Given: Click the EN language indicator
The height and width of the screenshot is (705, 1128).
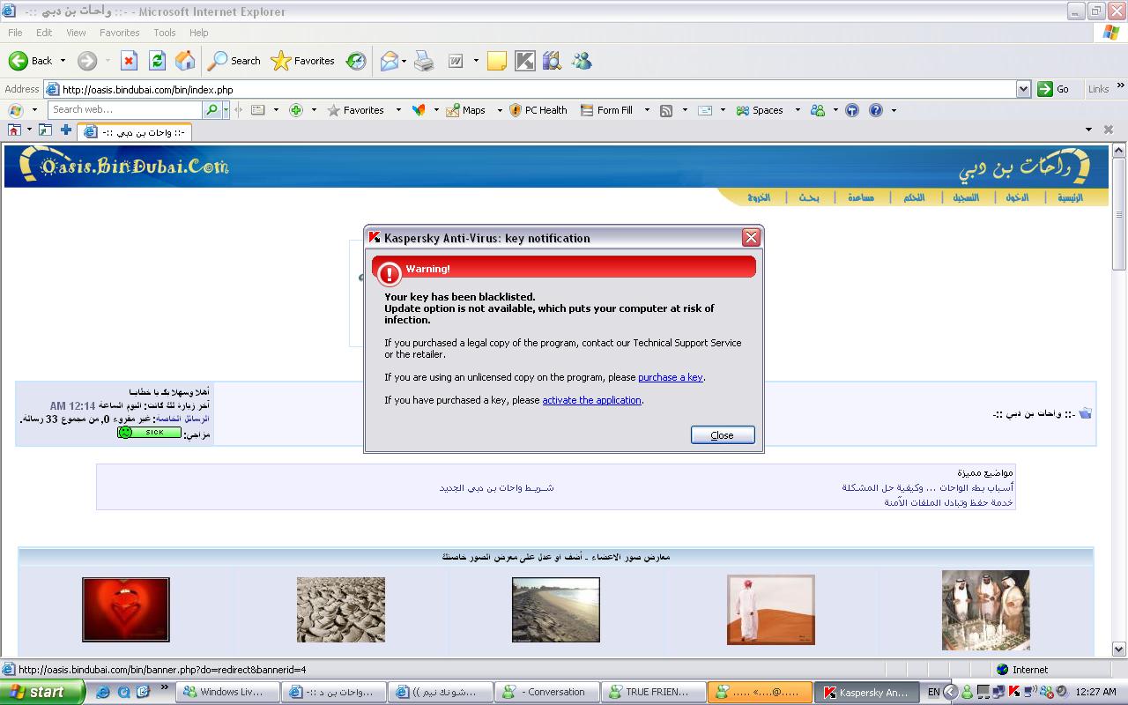Looking at the screenshot, I should (934, 693).
